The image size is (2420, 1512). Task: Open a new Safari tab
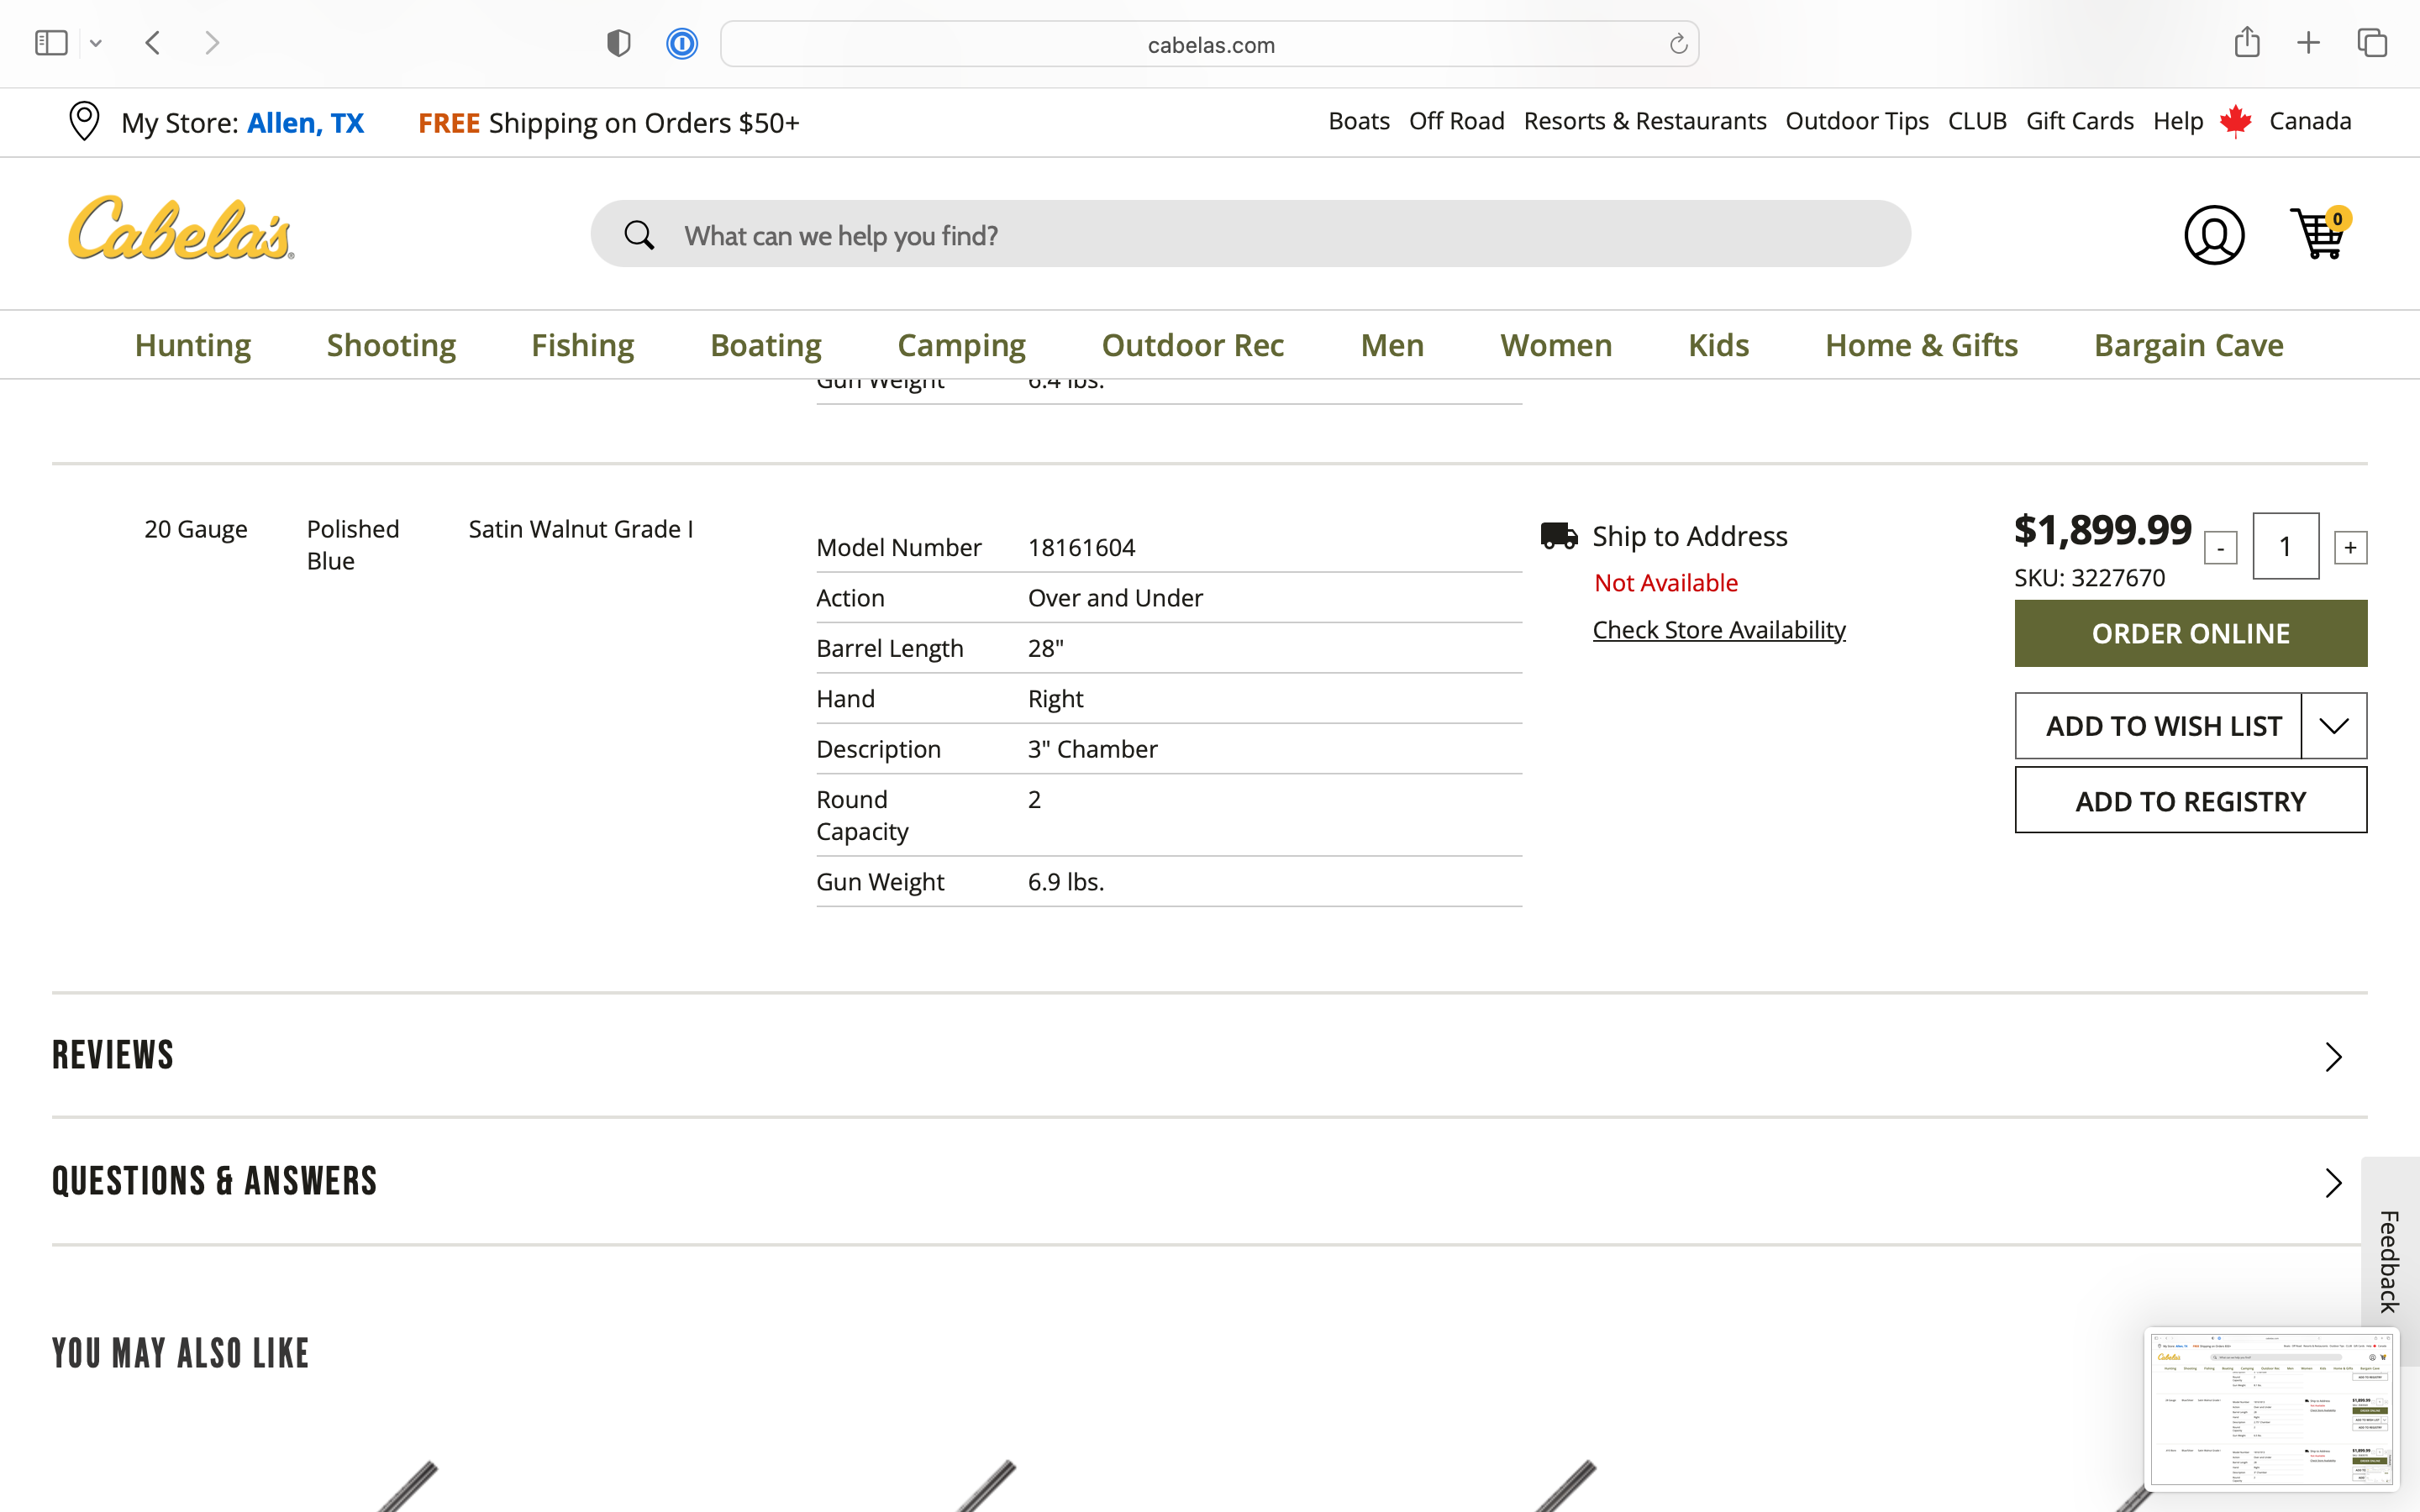[x=2308, y=43]
